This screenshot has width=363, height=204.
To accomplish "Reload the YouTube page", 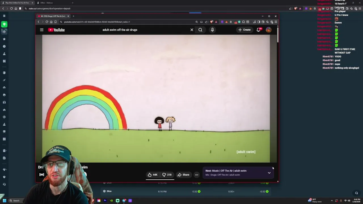I will coord(47,22).
